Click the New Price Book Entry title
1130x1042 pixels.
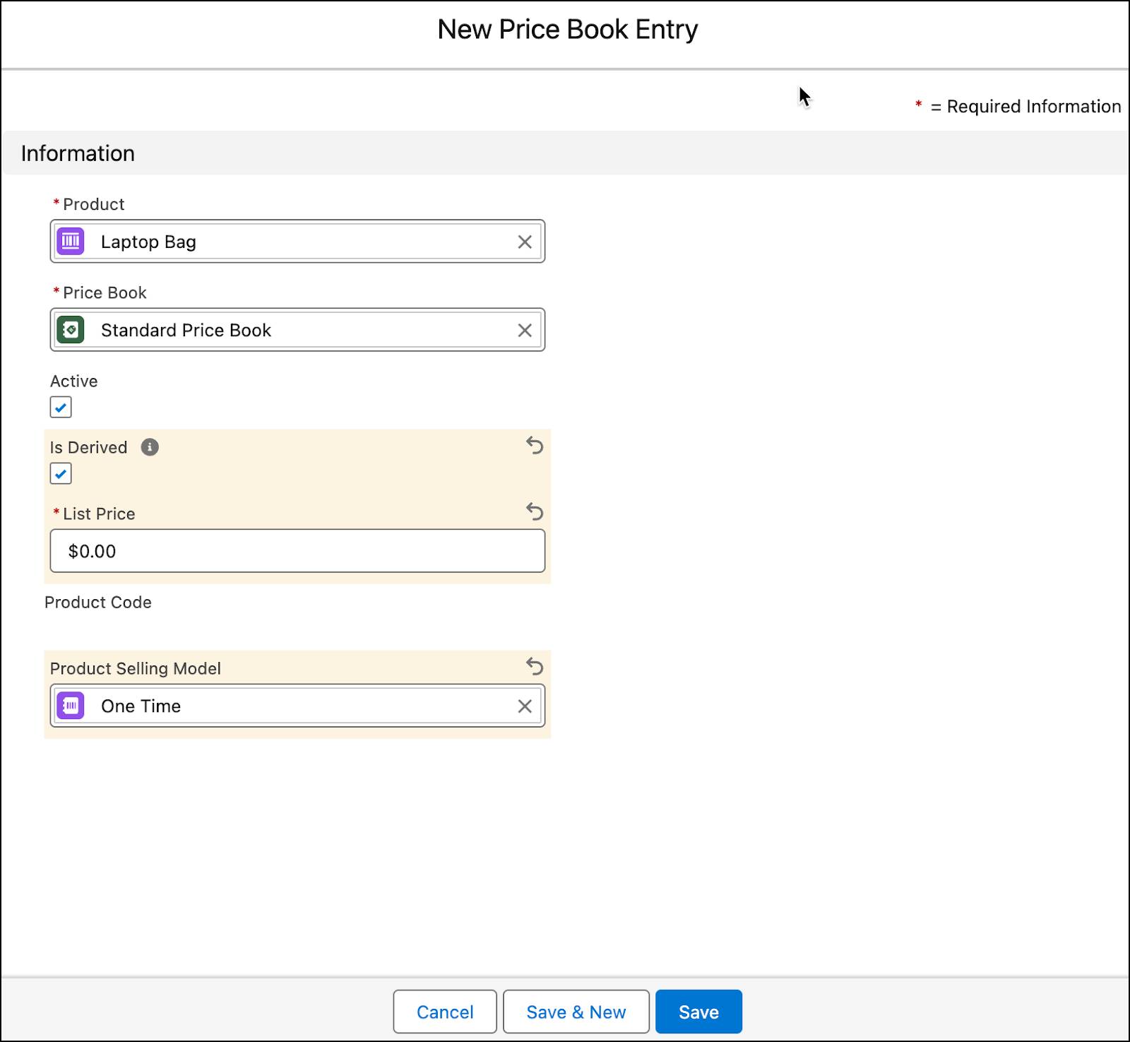(x=567, y=30)
